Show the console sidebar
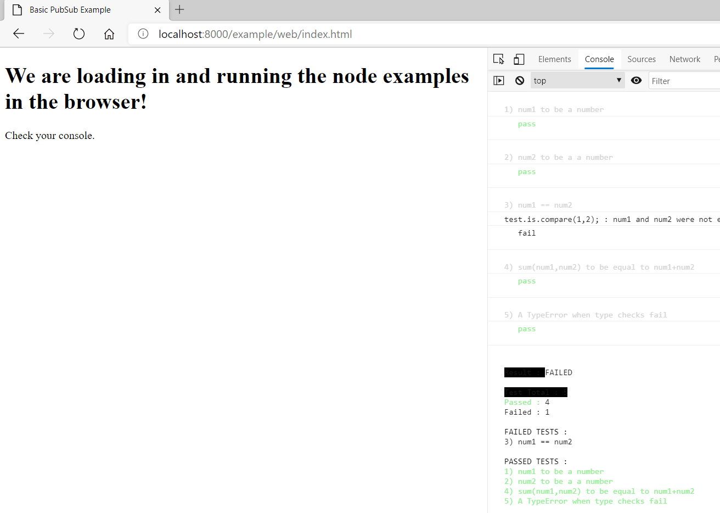This screenshot has width=720, height=513. [499, 81]
